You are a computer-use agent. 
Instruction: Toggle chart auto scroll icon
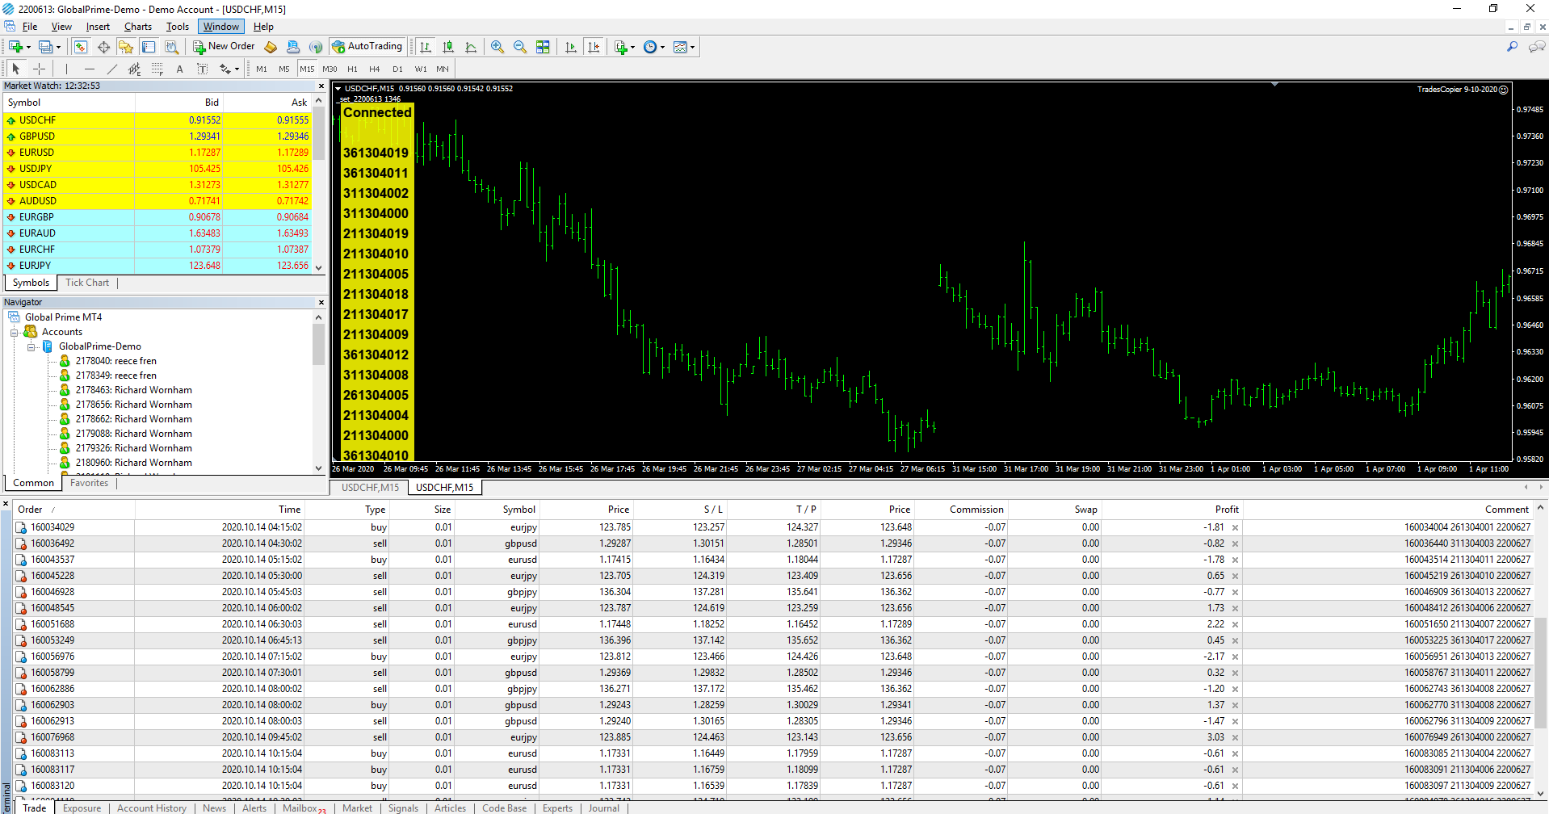[571, 47]
